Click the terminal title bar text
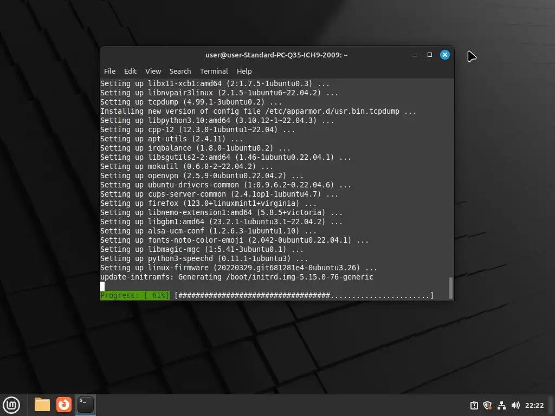The height and width of the screenshot is (416, 555). (x=276, y=55)
